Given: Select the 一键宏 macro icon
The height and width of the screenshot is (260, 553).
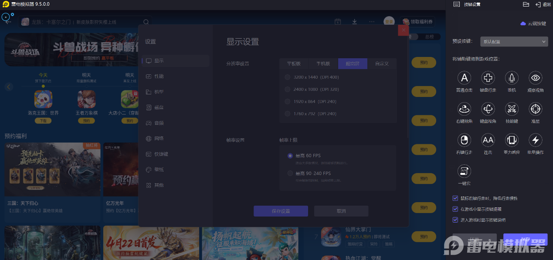Looking at the screenshot, I should click(464, 171).
